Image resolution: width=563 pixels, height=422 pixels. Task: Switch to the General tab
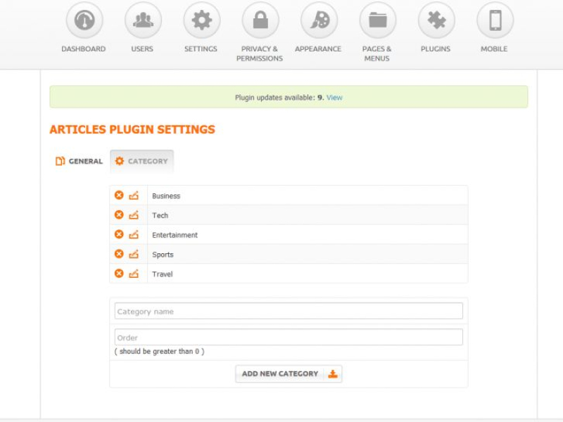click(x=80, y=161)
